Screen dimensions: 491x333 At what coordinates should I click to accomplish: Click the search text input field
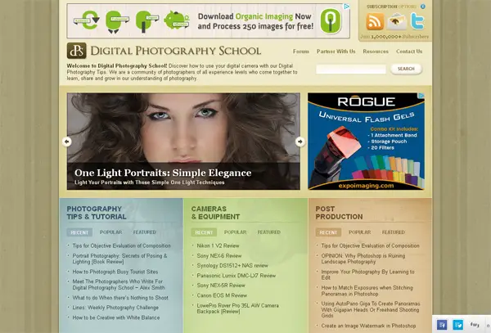click(x=350, y=70)
